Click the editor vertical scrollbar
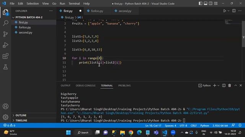The height and width of the screenshot is (137, 245). coord(243,34)
